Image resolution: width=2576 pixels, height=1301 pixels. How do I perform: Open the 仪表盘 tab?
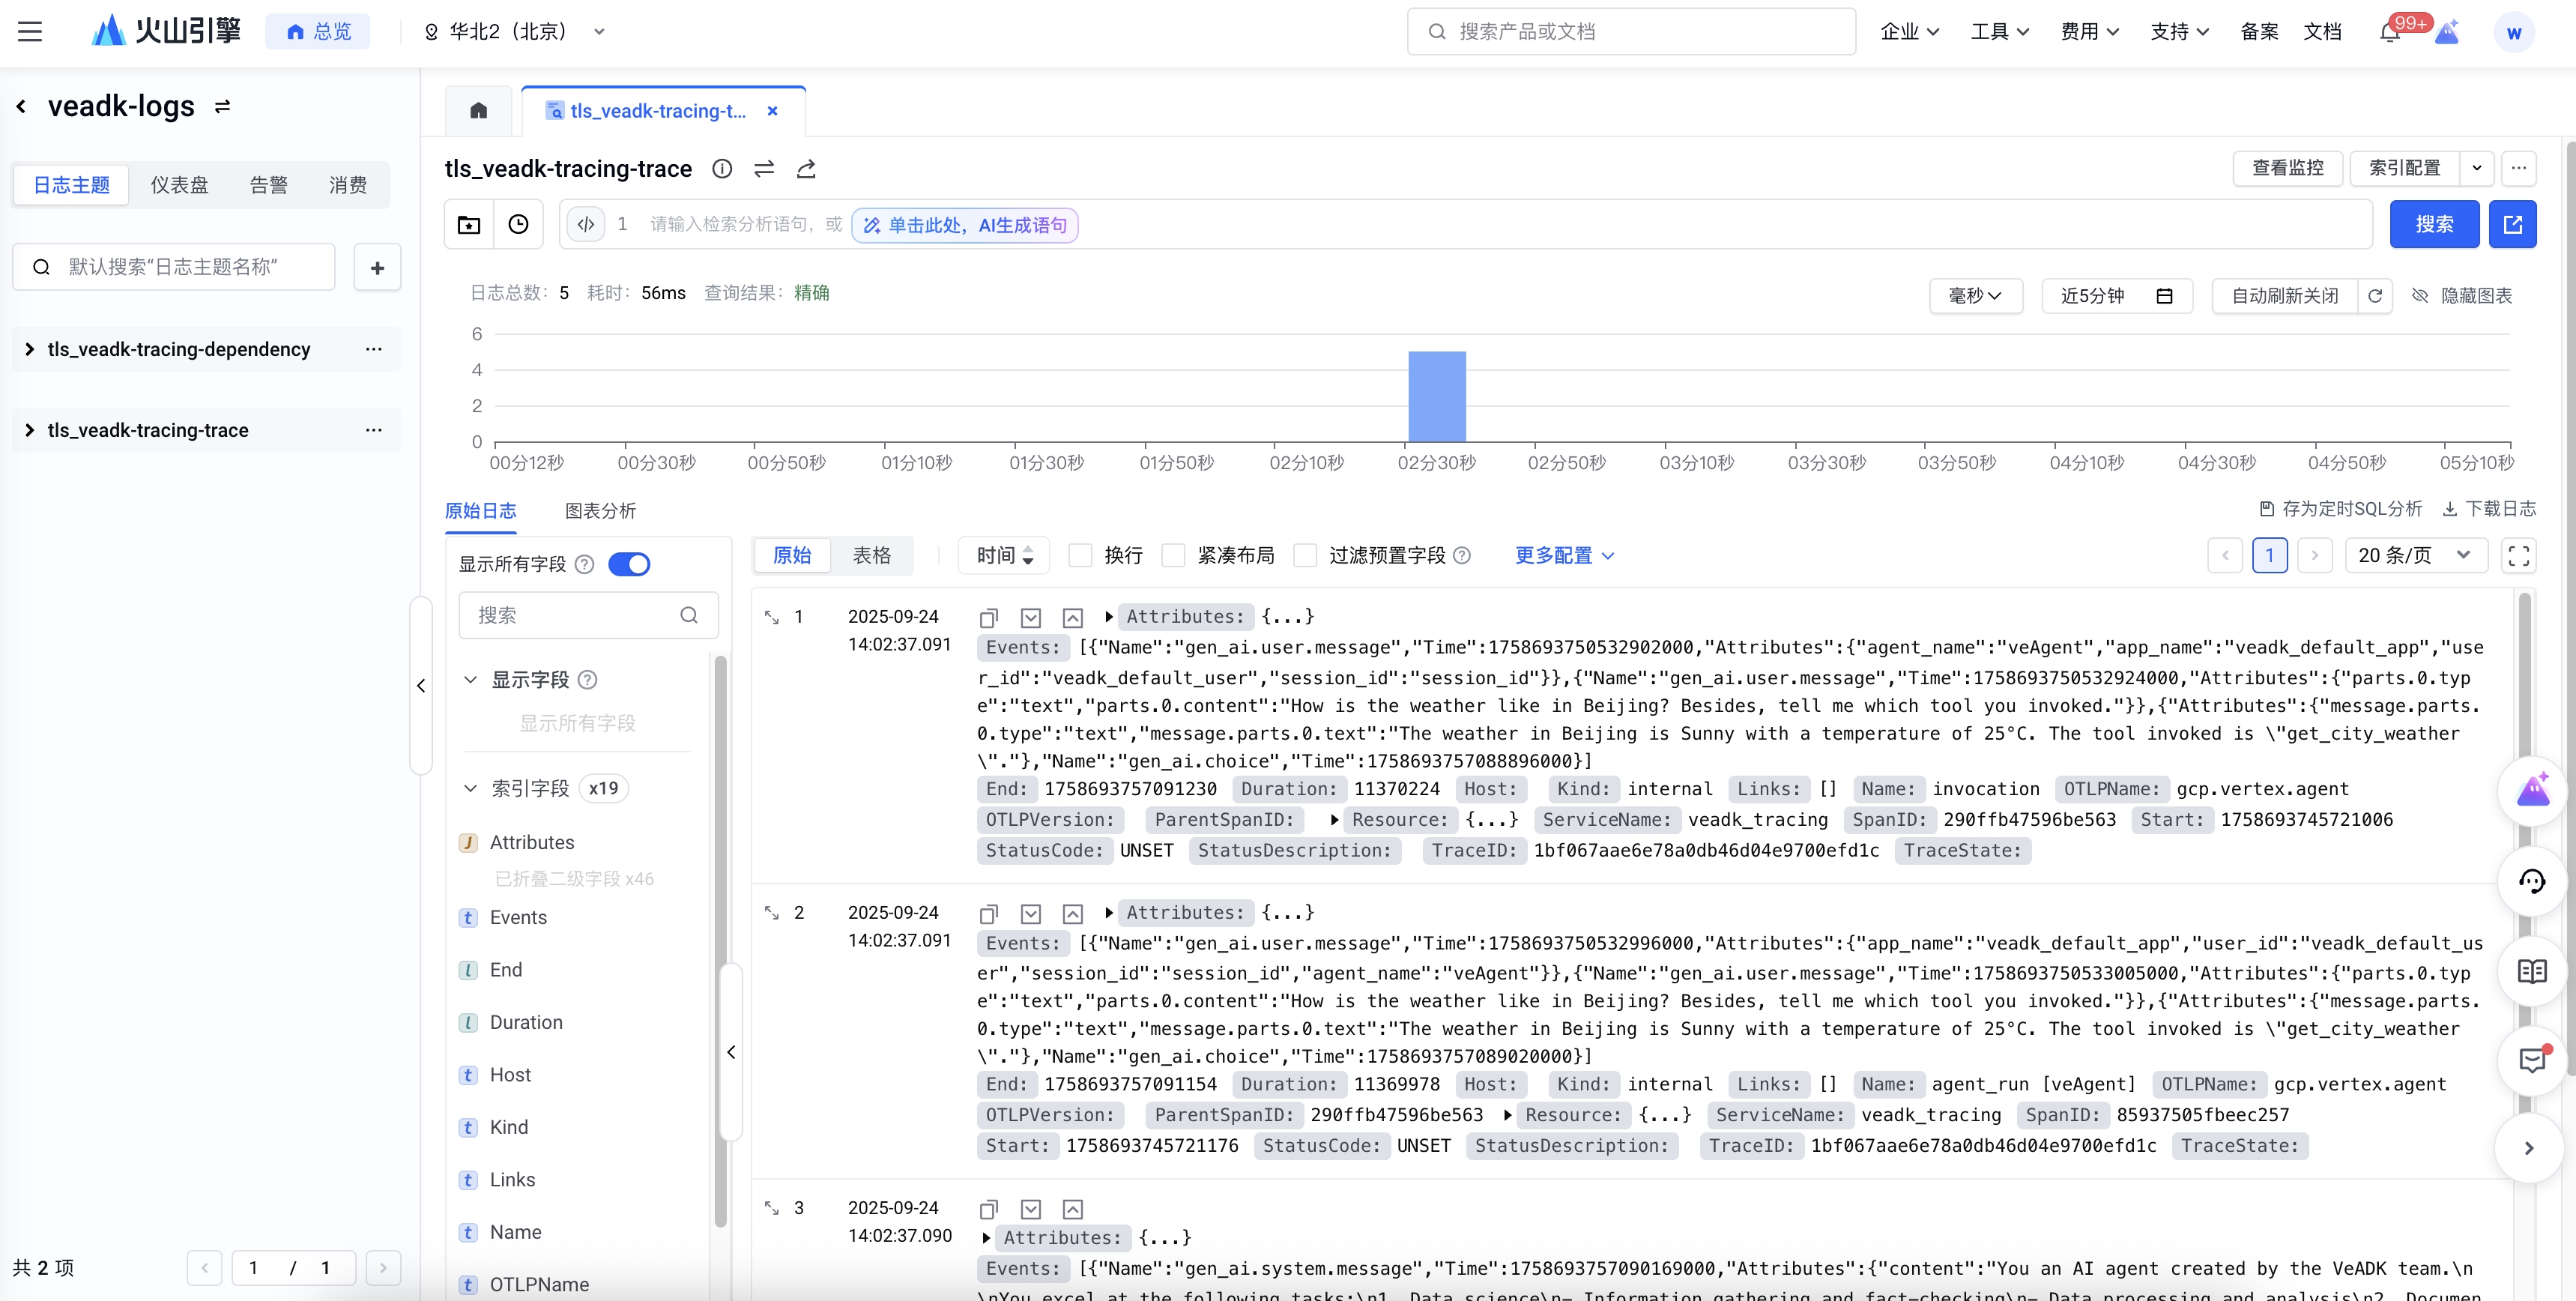(180, 185)
